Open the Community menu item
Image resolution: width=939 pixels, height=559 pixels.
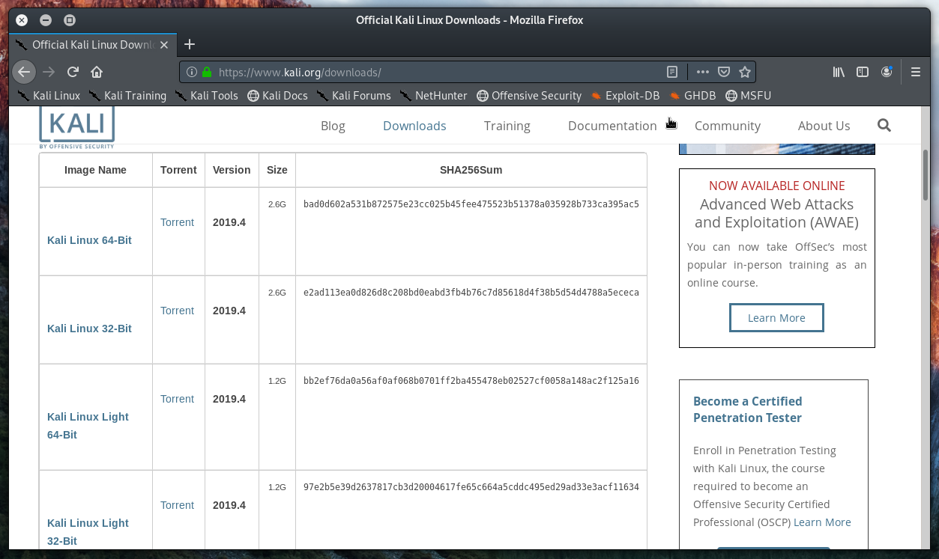point(728,126)
